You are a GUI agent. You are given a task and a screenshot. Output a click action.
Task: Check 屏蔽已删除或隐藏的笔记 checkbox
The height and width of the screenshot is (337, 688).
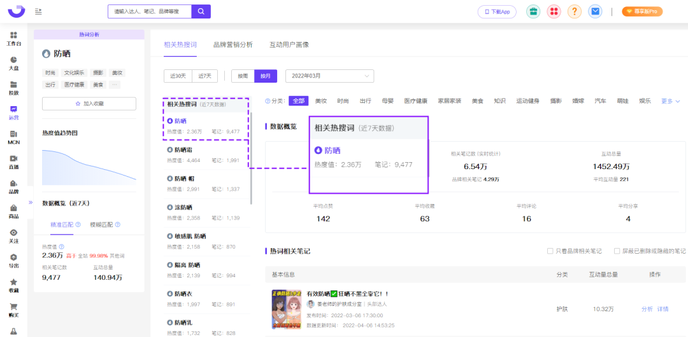coord(617,251)
